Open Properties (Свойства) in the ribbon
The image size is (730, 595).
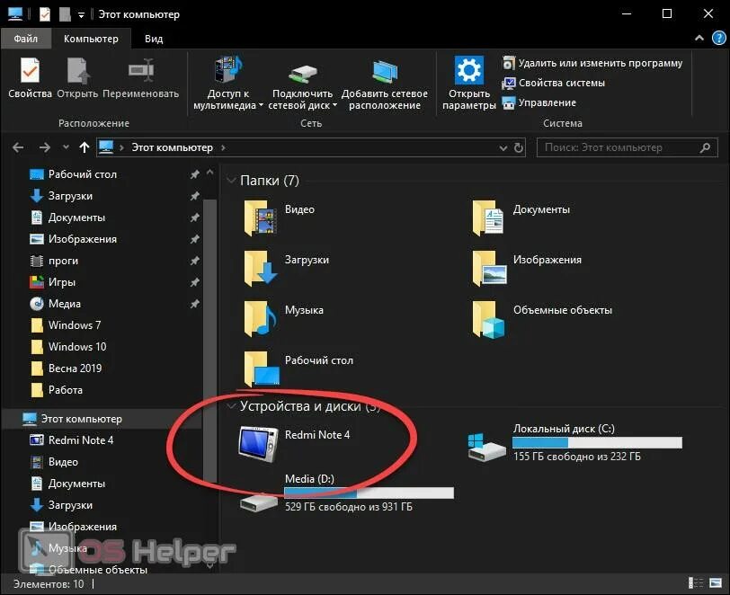(30, 77)
